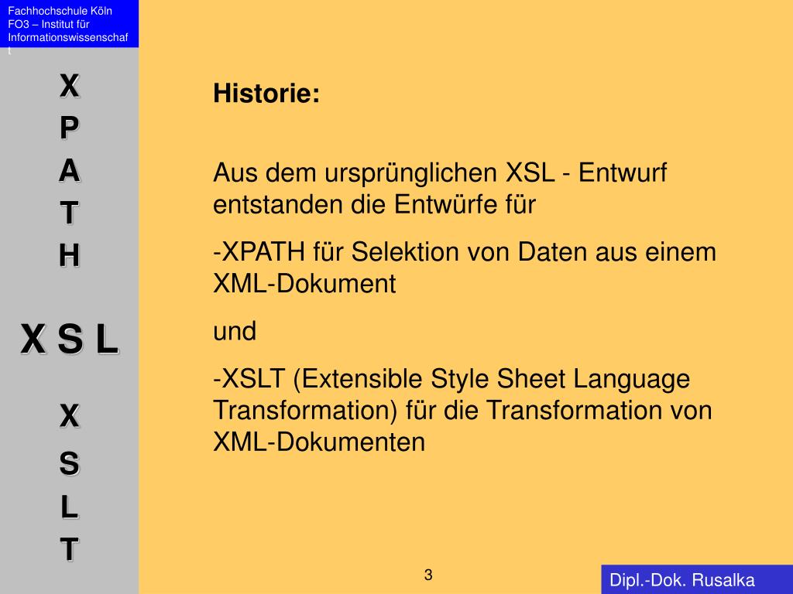Click the 'Dipl.-Dok. Rusalka' footer label
The width and height of the screenshot is (793, 594).
tap(681, 580)
